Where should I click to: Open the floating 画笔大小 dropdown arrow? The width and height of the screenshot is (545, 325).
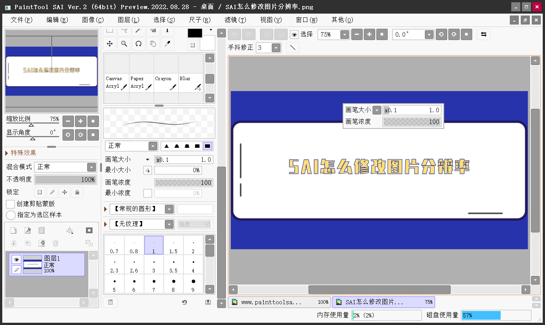[x=377, y=110]
